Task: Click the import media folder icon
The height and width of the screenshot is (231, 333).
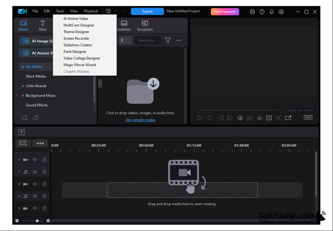Action: tap(143, 91)
